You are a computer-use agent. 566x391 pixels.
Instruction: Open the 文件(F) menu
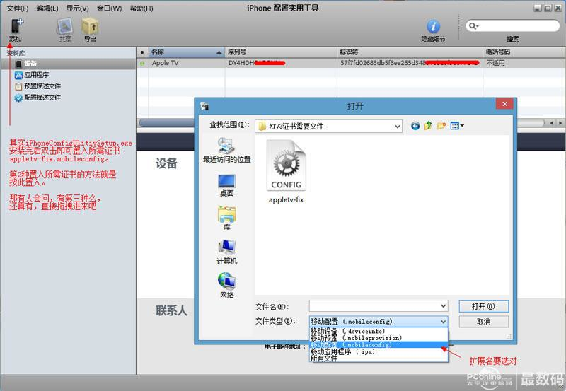tap(18, 8)
